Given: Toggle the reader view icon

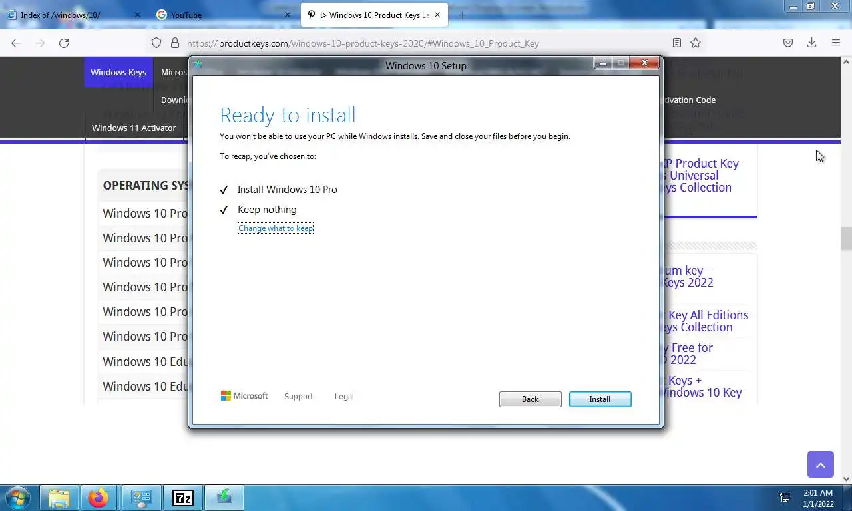Looking at the screenshot, I should coord(677,43).
